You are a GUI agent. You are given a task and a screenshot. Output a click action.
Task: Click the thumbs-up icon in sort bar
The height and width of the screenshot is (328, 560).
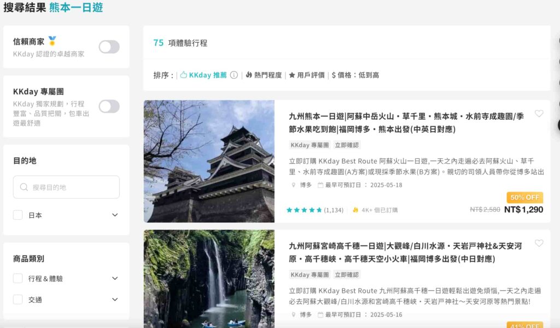click(x=184, y=75)
